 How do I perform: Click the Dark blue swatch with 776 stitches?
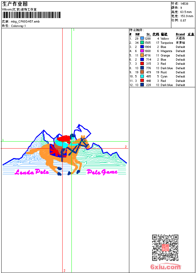coord(142,68)
